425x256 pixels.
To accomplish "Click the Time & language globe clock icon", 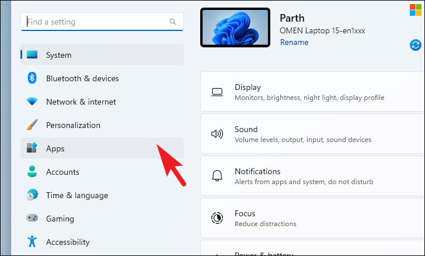I will pyautogui.click(x=32, y=195).
